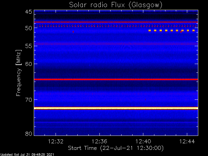Click the bright yellow-white emission band below 70 MHz
208x156 pixels.
[x=116, y=108]
